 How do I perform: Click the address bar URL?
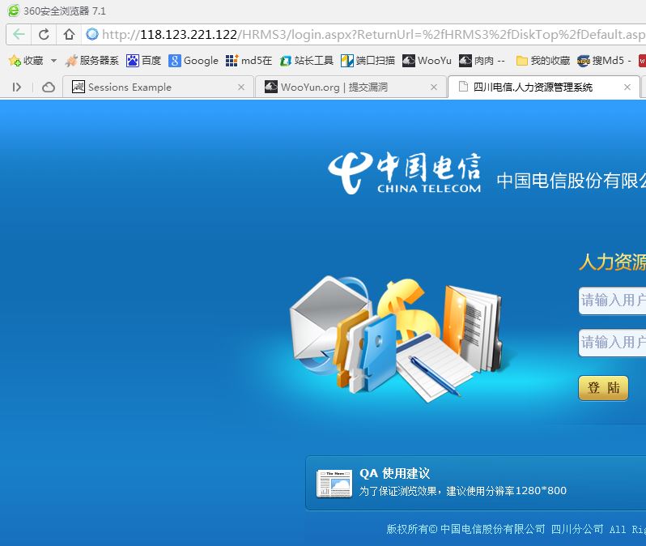tap(373, 34)
